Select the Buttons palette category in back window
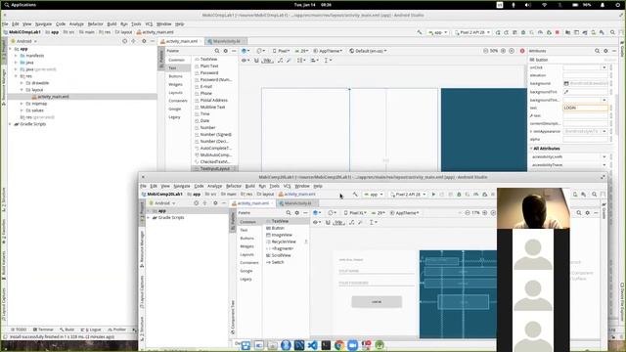626x352 pixels. tap(176, 76)
